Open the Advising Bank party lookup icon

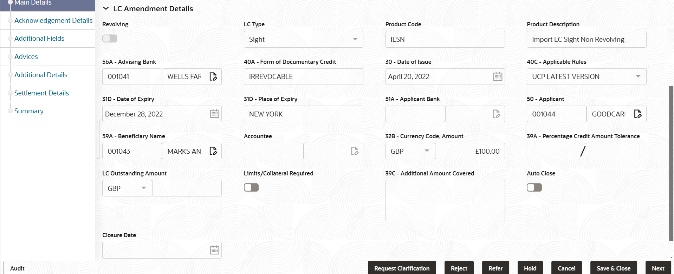(x=213, y=76)
